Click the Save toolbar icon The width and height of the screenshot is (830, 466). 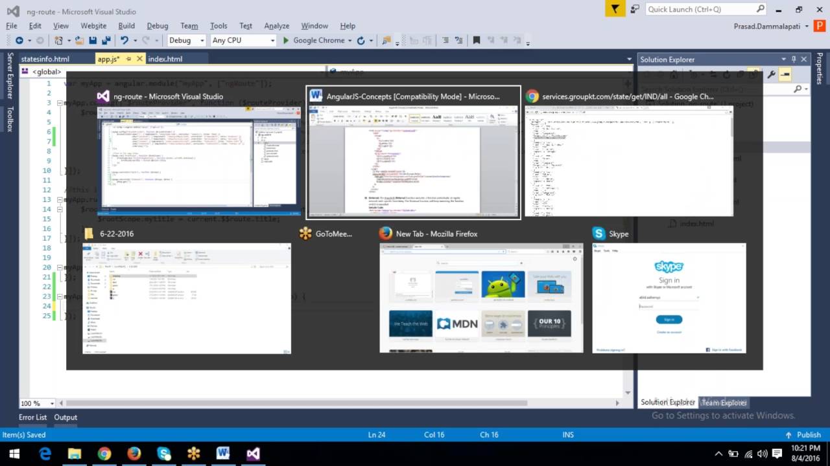point(93,40)
